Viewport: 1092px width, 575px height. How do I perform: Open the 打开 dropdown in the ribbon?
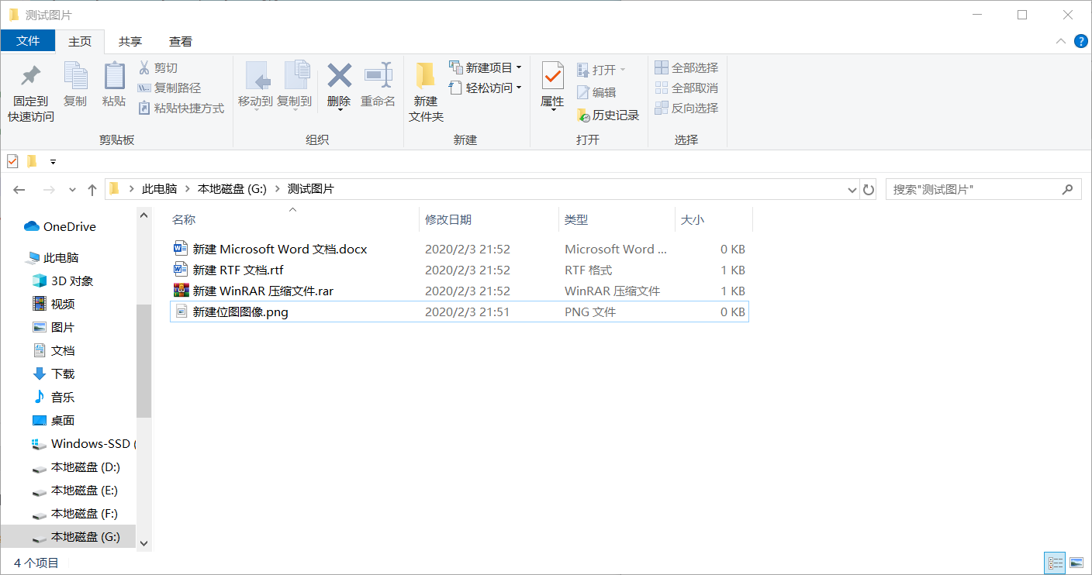tap(601, 70)
